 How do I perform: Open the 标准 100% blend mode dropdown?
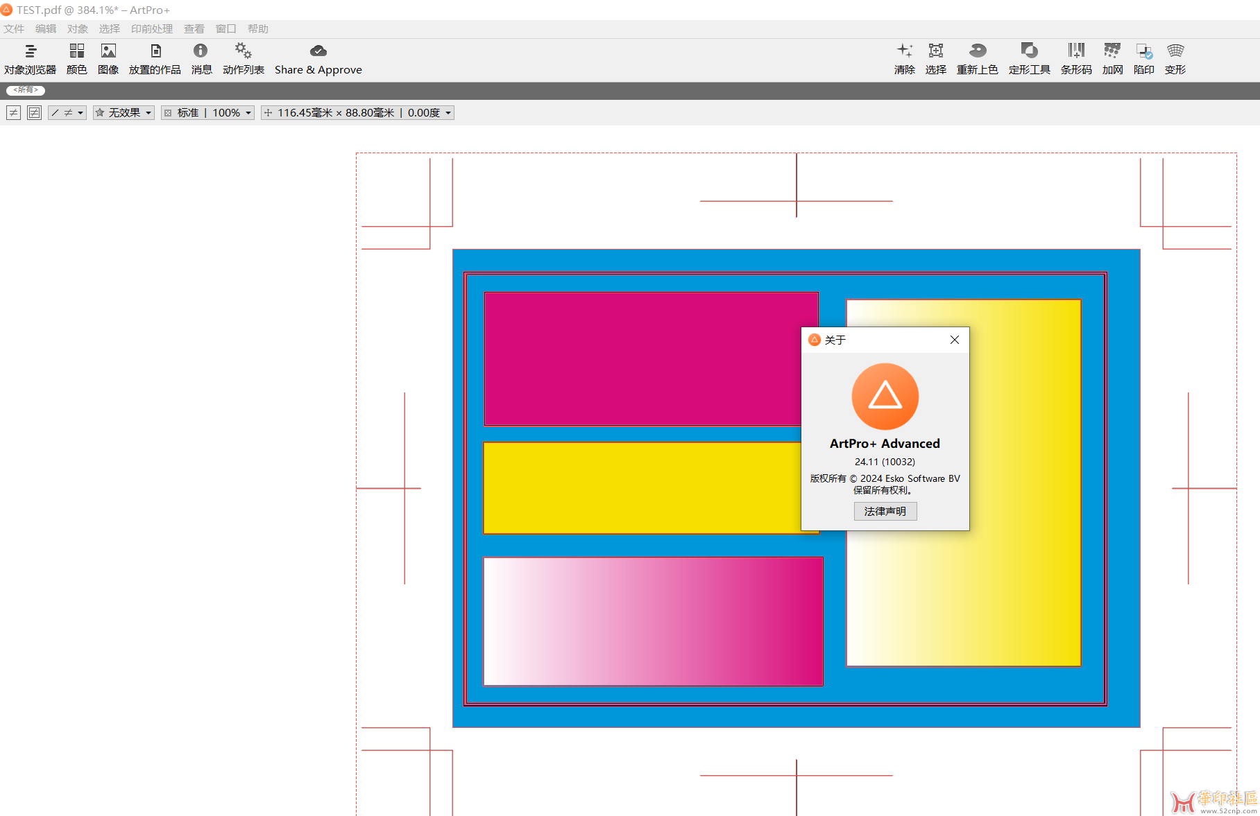point(207,113)
